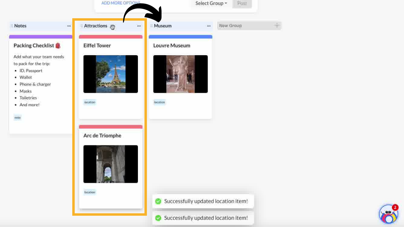This screenshot has height=227, width=404.
Task: Click the purple color bar on Packing Checklist
Action: (x=41, y=37)
